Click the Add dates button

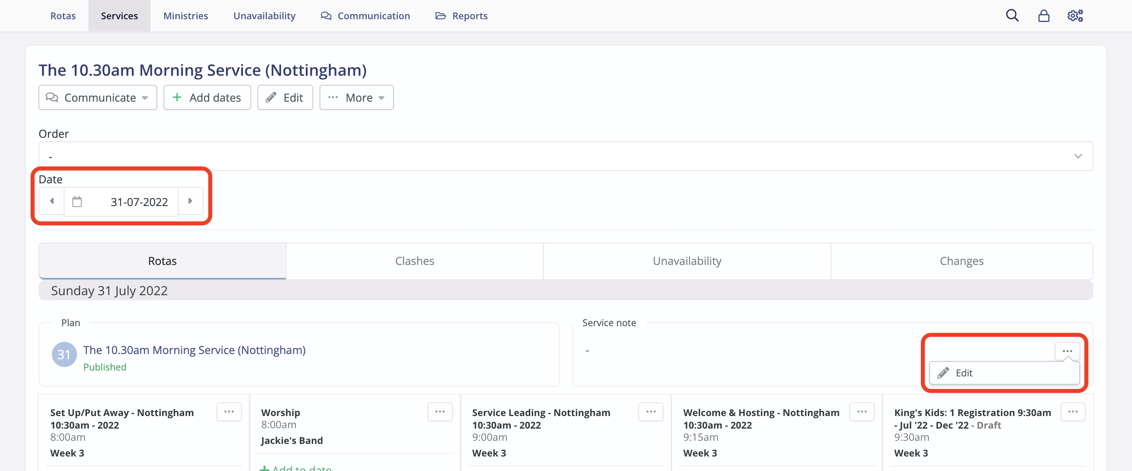pos(207,97)
